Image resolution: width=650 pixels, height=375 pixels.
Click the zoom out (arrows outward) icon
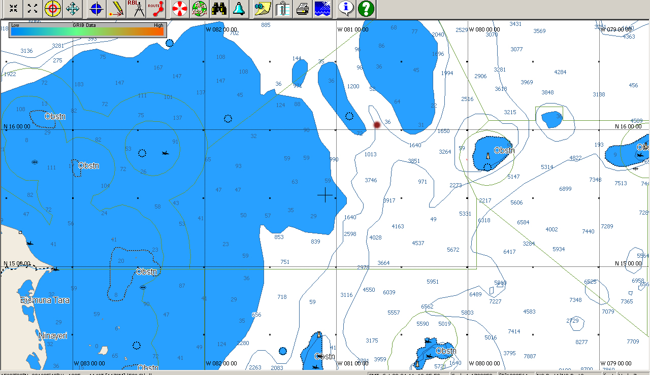[32, 9]
